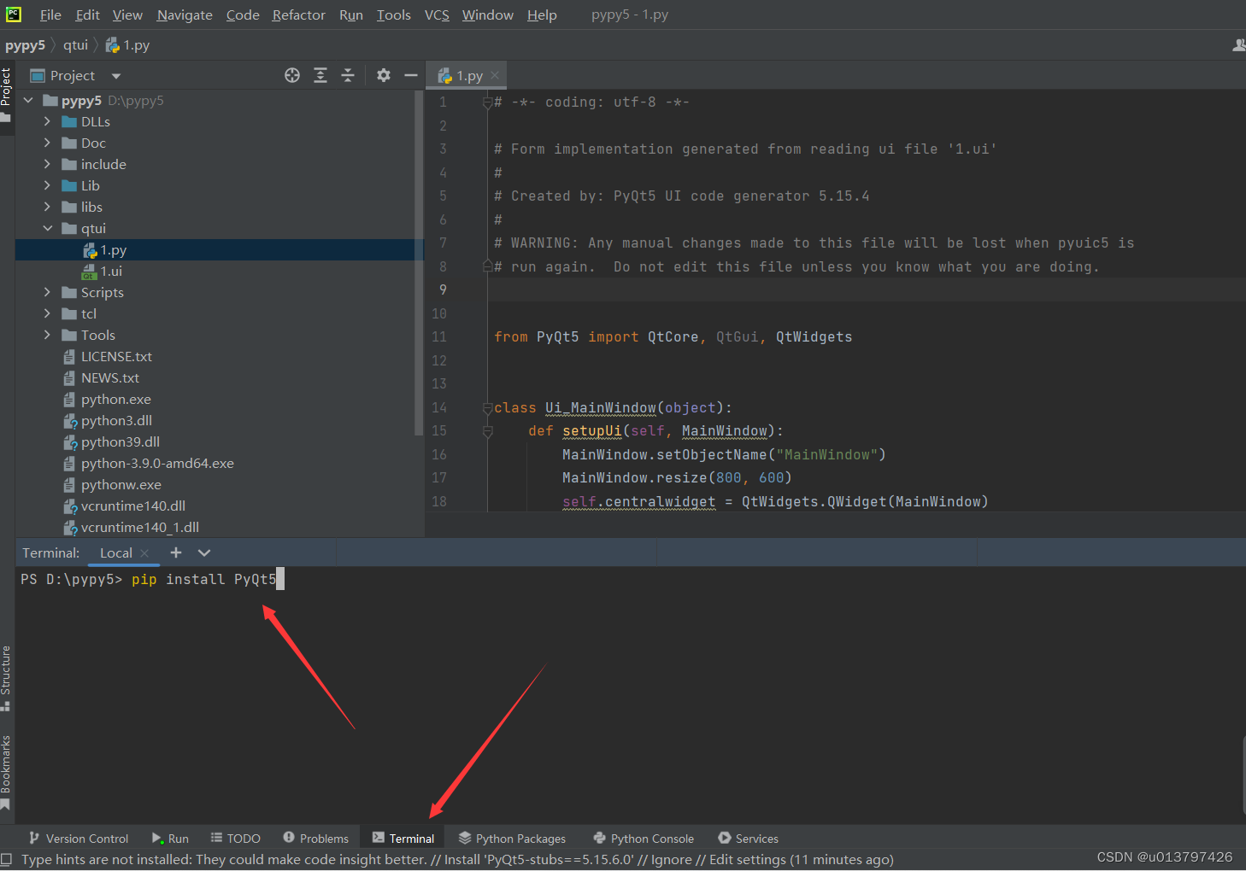Collapse the pypy5 root project folder
The height and width of the screenshot is (871, 1246).
tap(28, 100)
